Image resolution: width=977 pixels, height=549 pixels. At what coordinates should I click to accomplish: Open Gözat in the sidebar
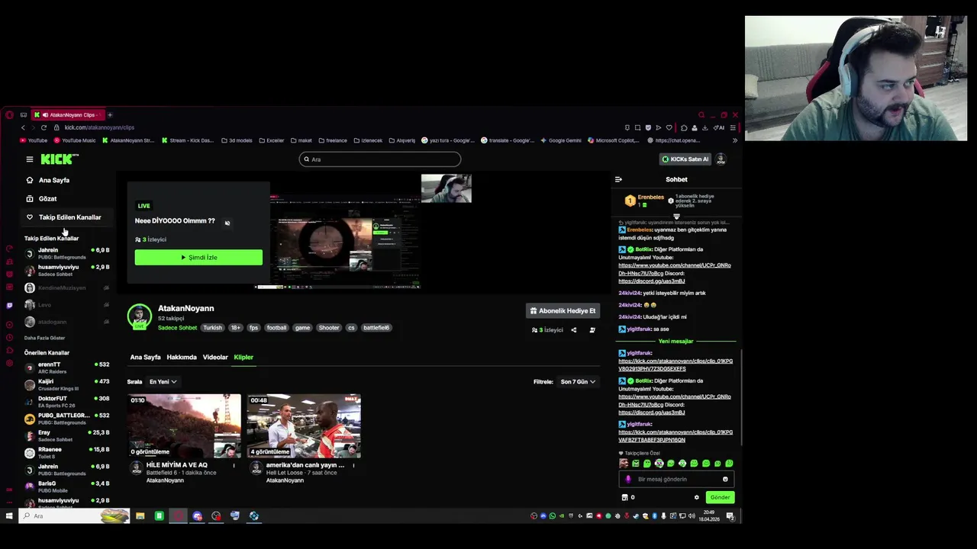point(47,199)
